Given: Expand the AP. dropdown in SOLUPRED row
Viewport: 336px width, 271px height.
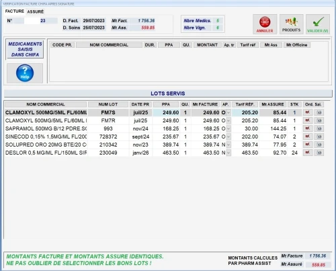Looking at the screenshot, I should click(x=228, y=145).
